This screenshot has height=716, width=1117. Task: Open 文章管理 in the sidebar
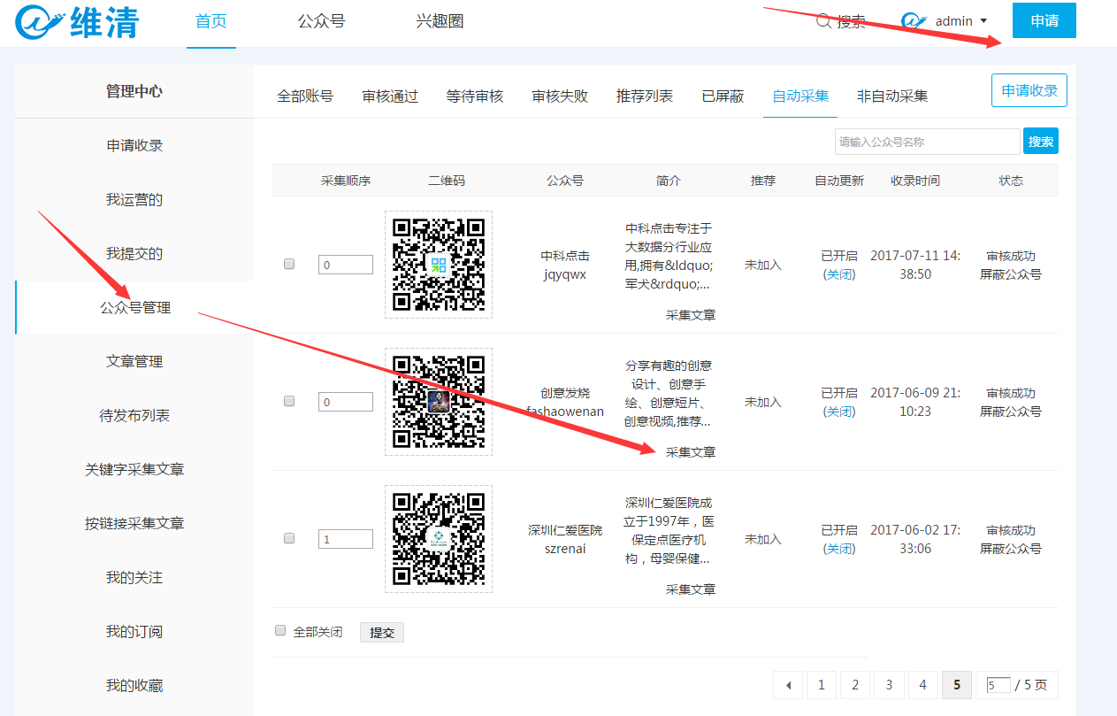click(134, 361)
